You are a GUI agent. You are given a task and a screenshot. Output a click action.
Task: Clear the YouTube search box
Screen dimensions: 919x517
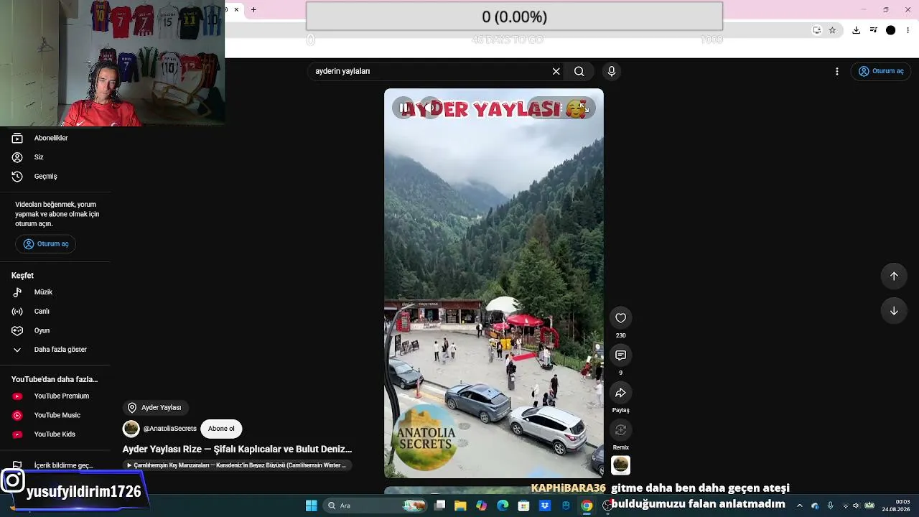556,71
